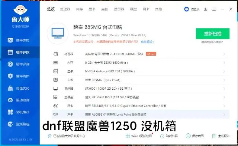
Task: Switch to the 硬盘 tab
Action: (134, 9)
